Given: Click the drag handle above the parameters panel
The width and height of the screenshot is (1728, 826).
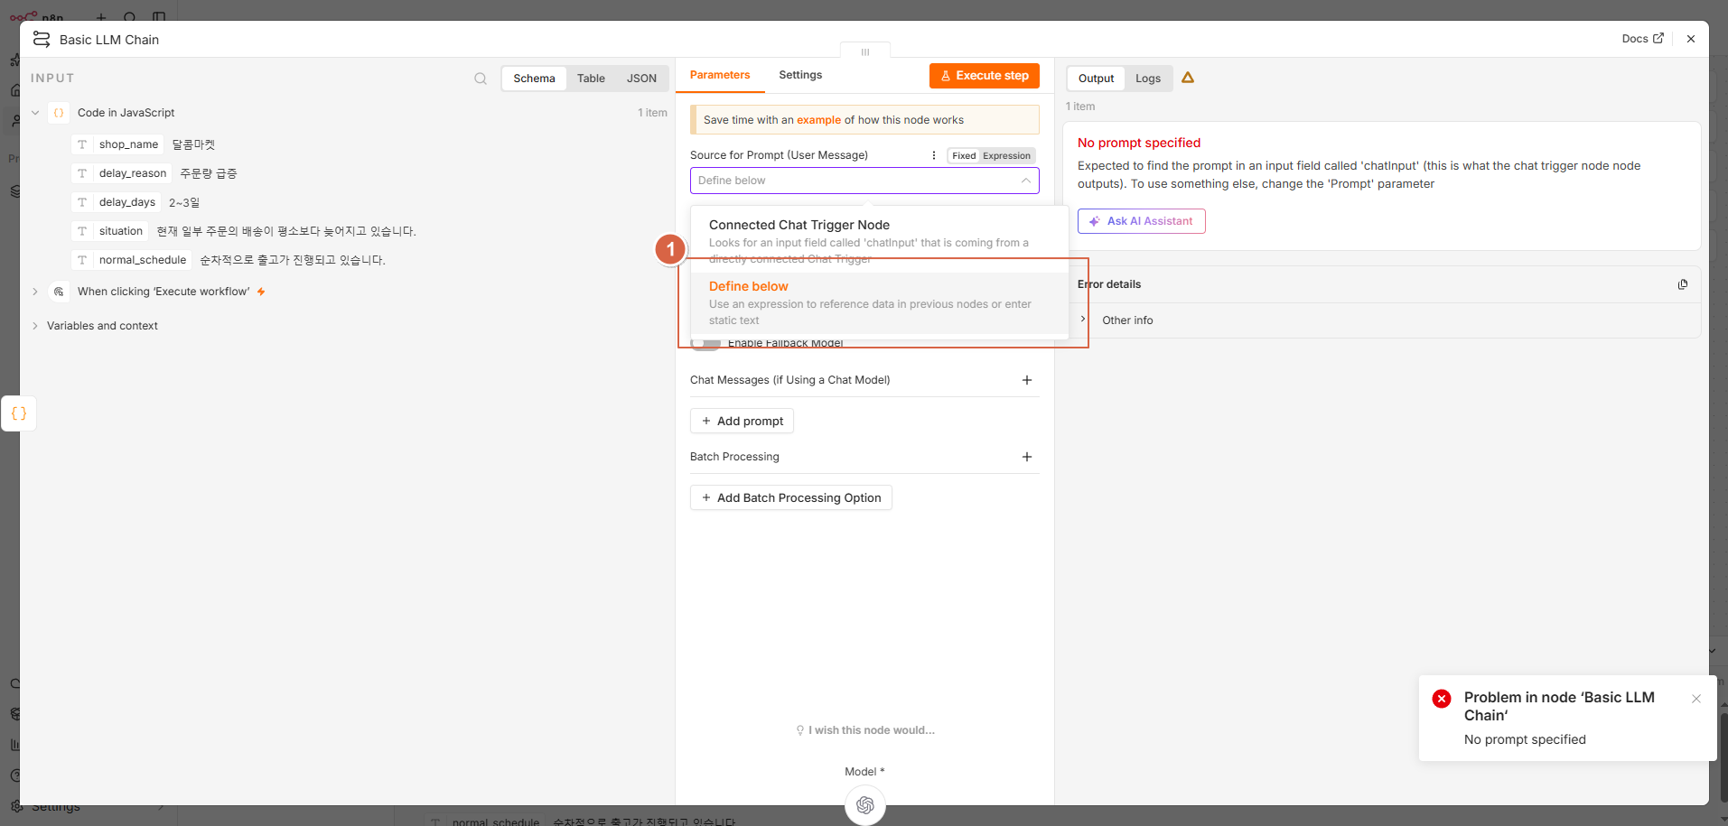Looking at the screenshot, I should [x=865, y=51].
